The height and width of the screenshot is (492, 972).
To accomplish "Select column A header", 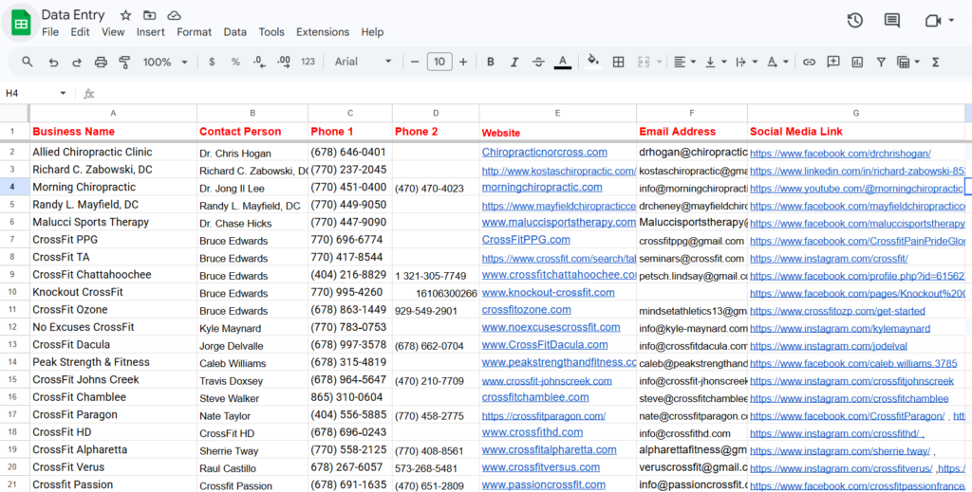I will pos(113,113).
